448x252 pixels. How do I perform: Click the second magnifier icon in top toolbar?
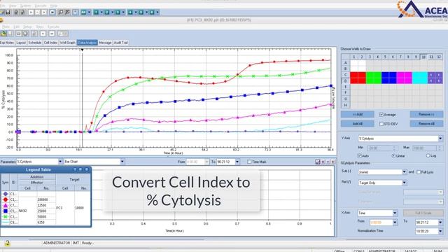click(x=67, y=13)
